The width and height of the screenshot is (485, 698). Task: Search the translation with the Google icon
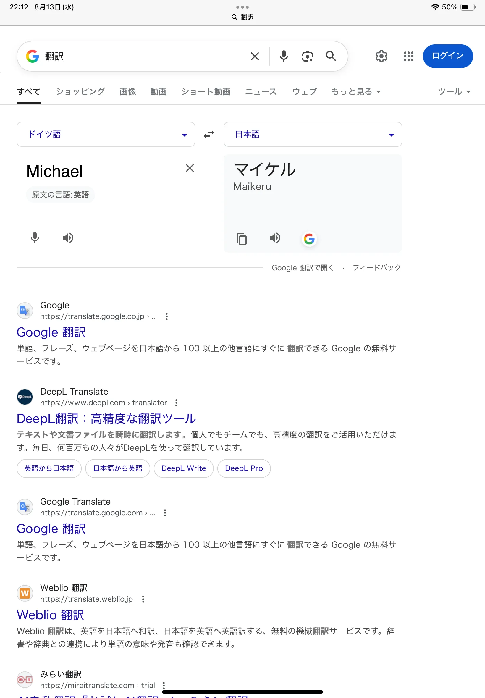tap(309, 239)
